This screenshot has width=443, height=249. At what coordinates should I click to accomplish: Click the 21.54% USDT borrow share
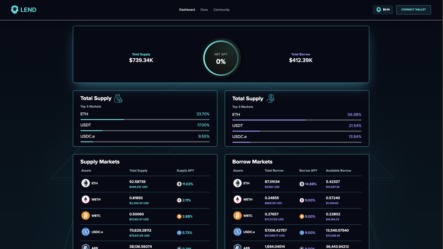click(355, 126)
